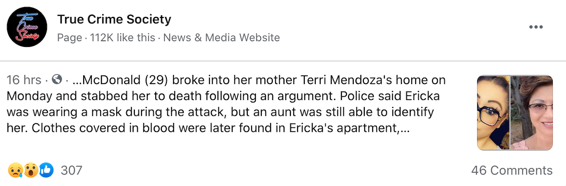Open the 307 reactions count
Screen dimensions: 566x186
click(72, 171)
